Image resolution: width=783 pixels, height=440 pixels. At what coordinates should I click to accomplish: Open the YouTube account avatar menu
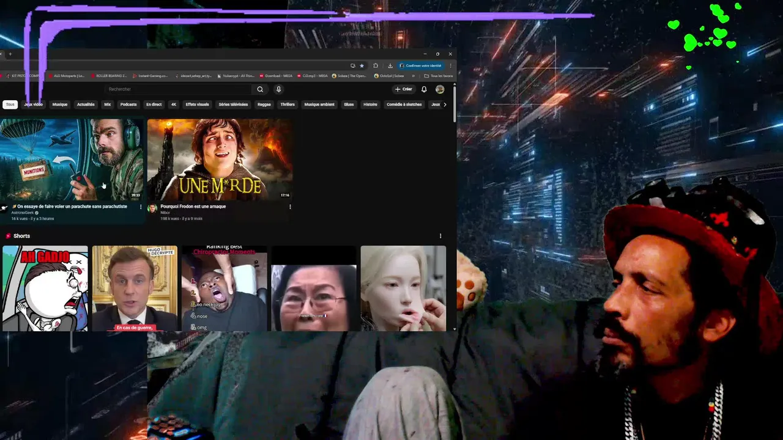pyautogui.click(x=440, y=89)
